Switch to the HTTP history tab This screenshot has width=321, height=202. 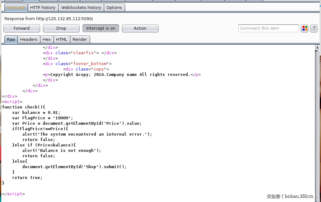[x=43, y=7]
